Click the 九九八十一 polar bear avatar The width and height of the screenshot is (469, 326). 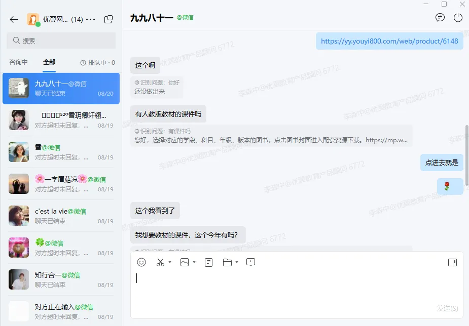click(x=19, y=88)
